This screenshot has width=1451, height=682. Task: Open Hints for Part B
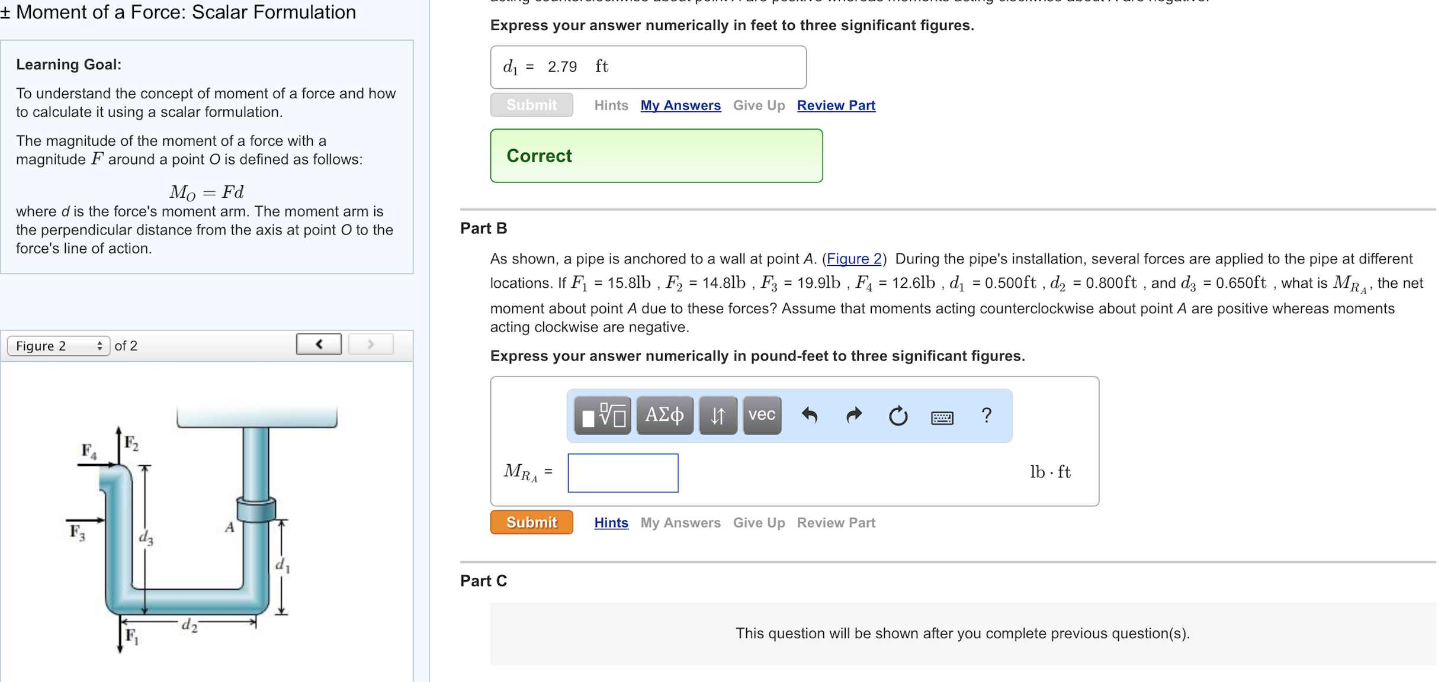pyautogui.click(x=611, y=522)
